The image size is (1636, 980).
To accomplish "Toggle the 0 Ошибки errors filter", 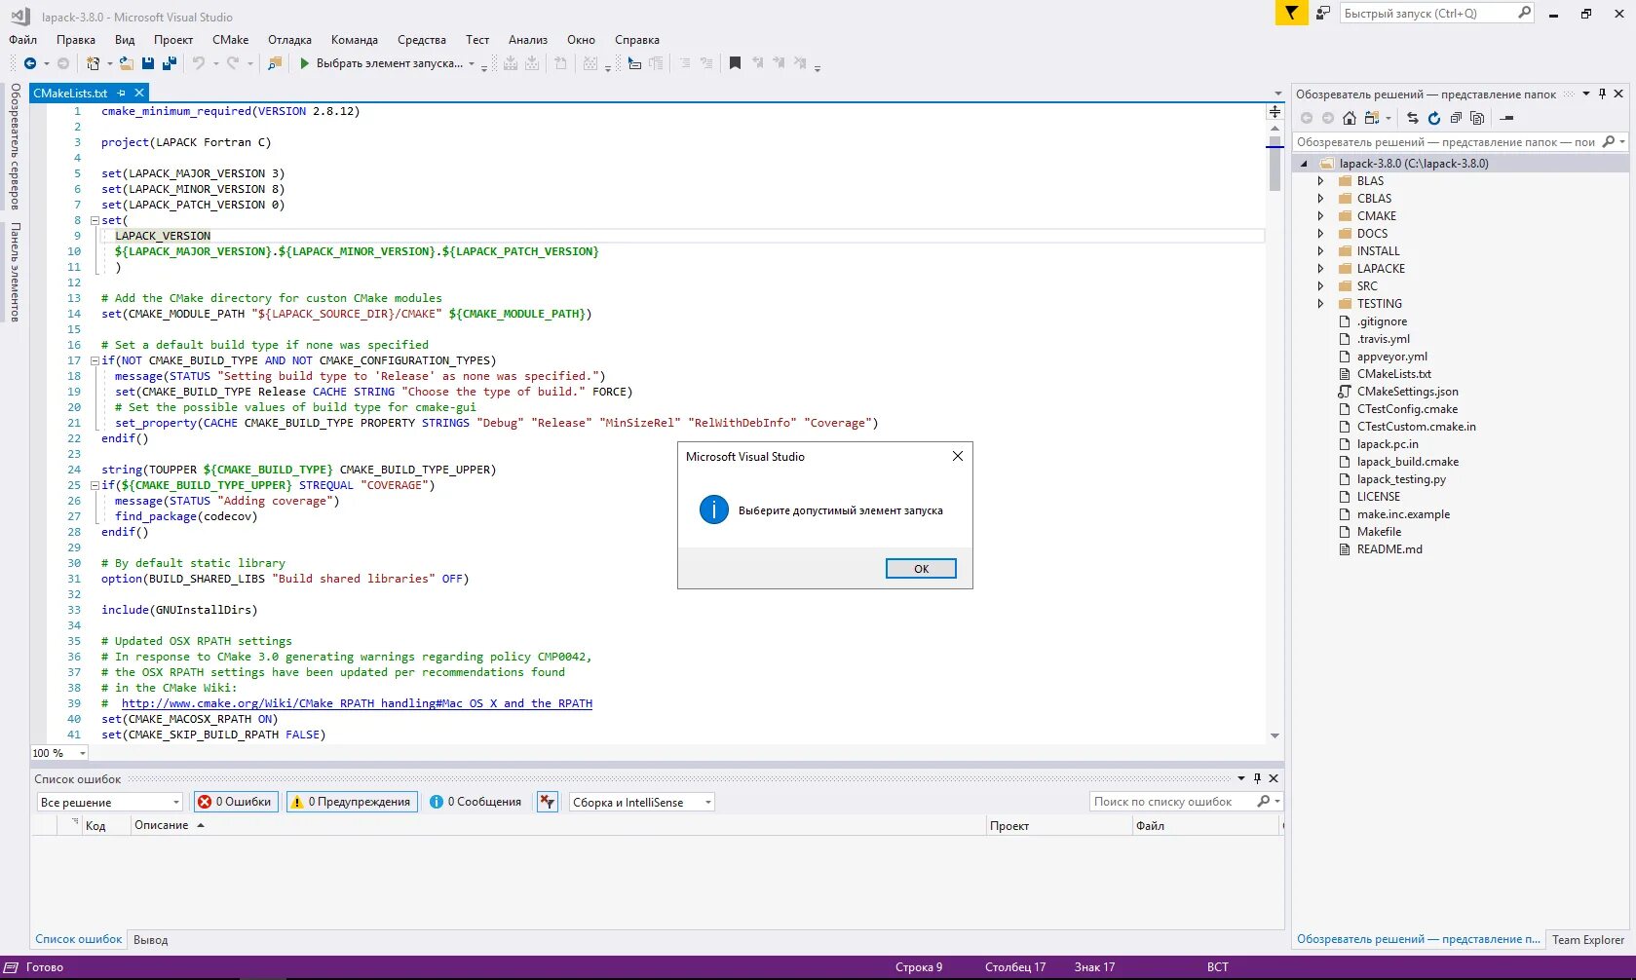I will [x=235, y=802].
